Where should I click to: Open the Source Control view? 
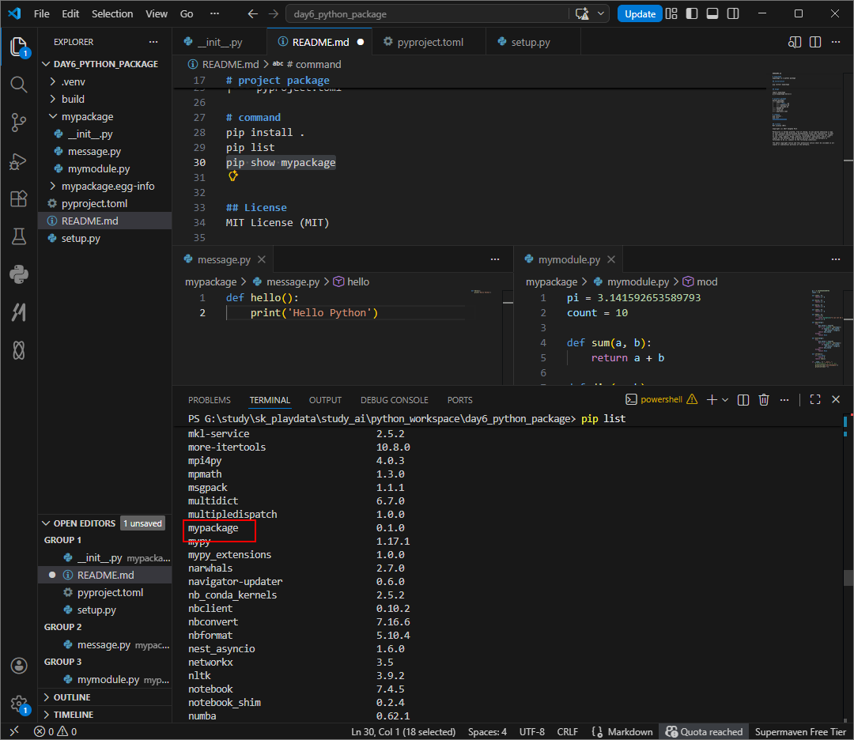pos(18,123)
